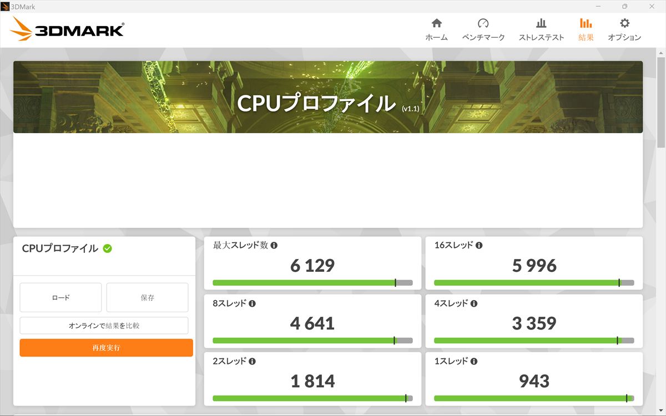Click the 3DMark logo in header
Viewport: 666px width, 416px height.
coord(67,29)
